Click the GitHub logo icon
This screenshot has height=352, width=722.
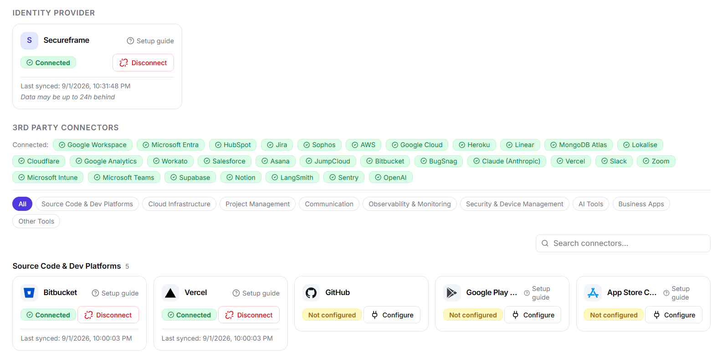(x=311, y=293)
